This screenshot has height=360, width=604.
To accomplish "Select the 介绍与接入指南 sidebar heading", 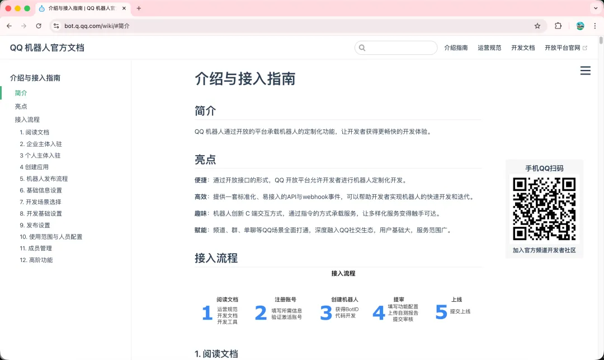I will click(x=35, y=78).
